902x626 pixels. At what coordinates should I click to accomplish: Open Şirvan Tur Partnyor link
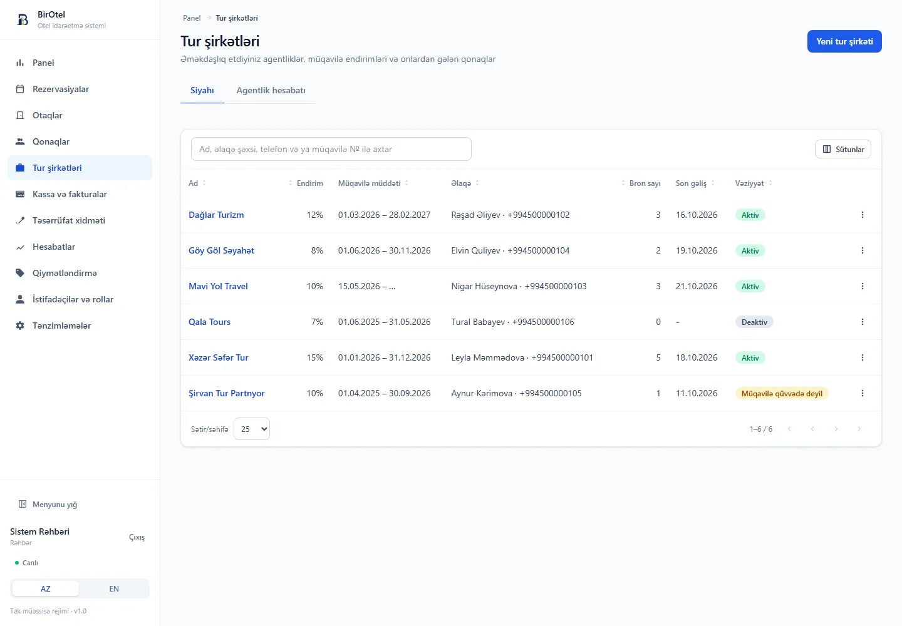[x=227, y=393]
